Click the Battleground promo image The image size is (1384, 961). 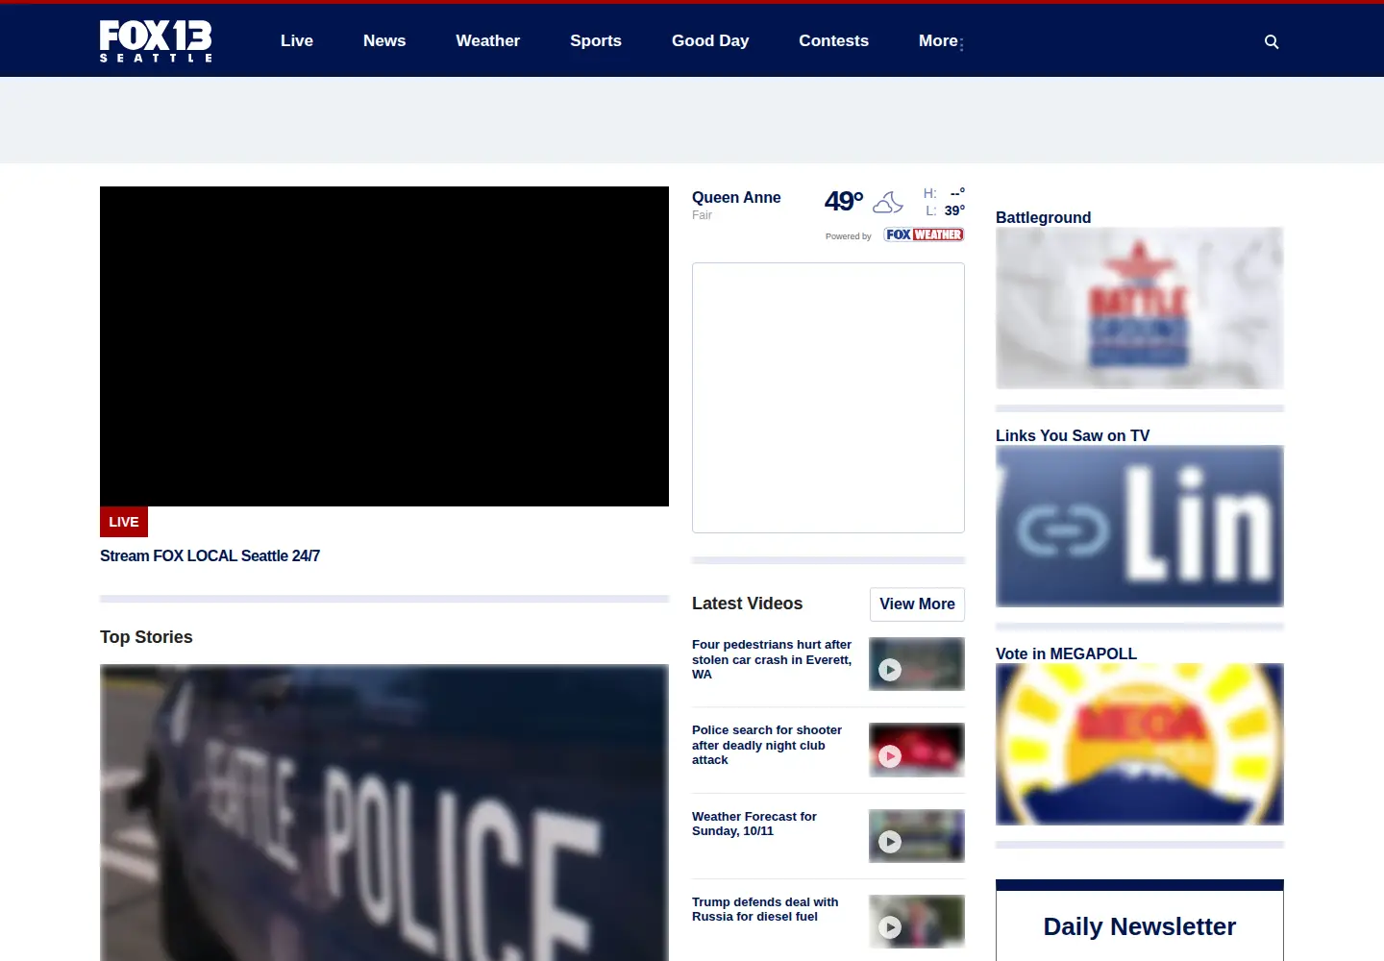click(1140, 308)
